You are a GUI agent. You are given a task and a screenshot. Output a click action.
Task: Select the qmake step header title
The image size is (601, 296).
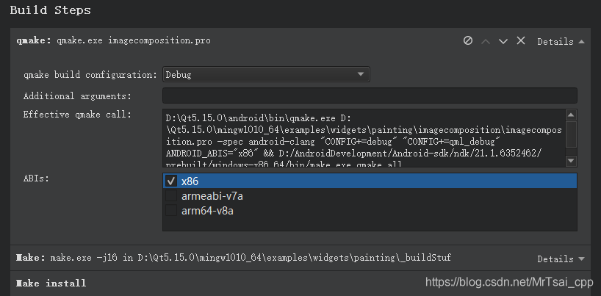(114, 41)
